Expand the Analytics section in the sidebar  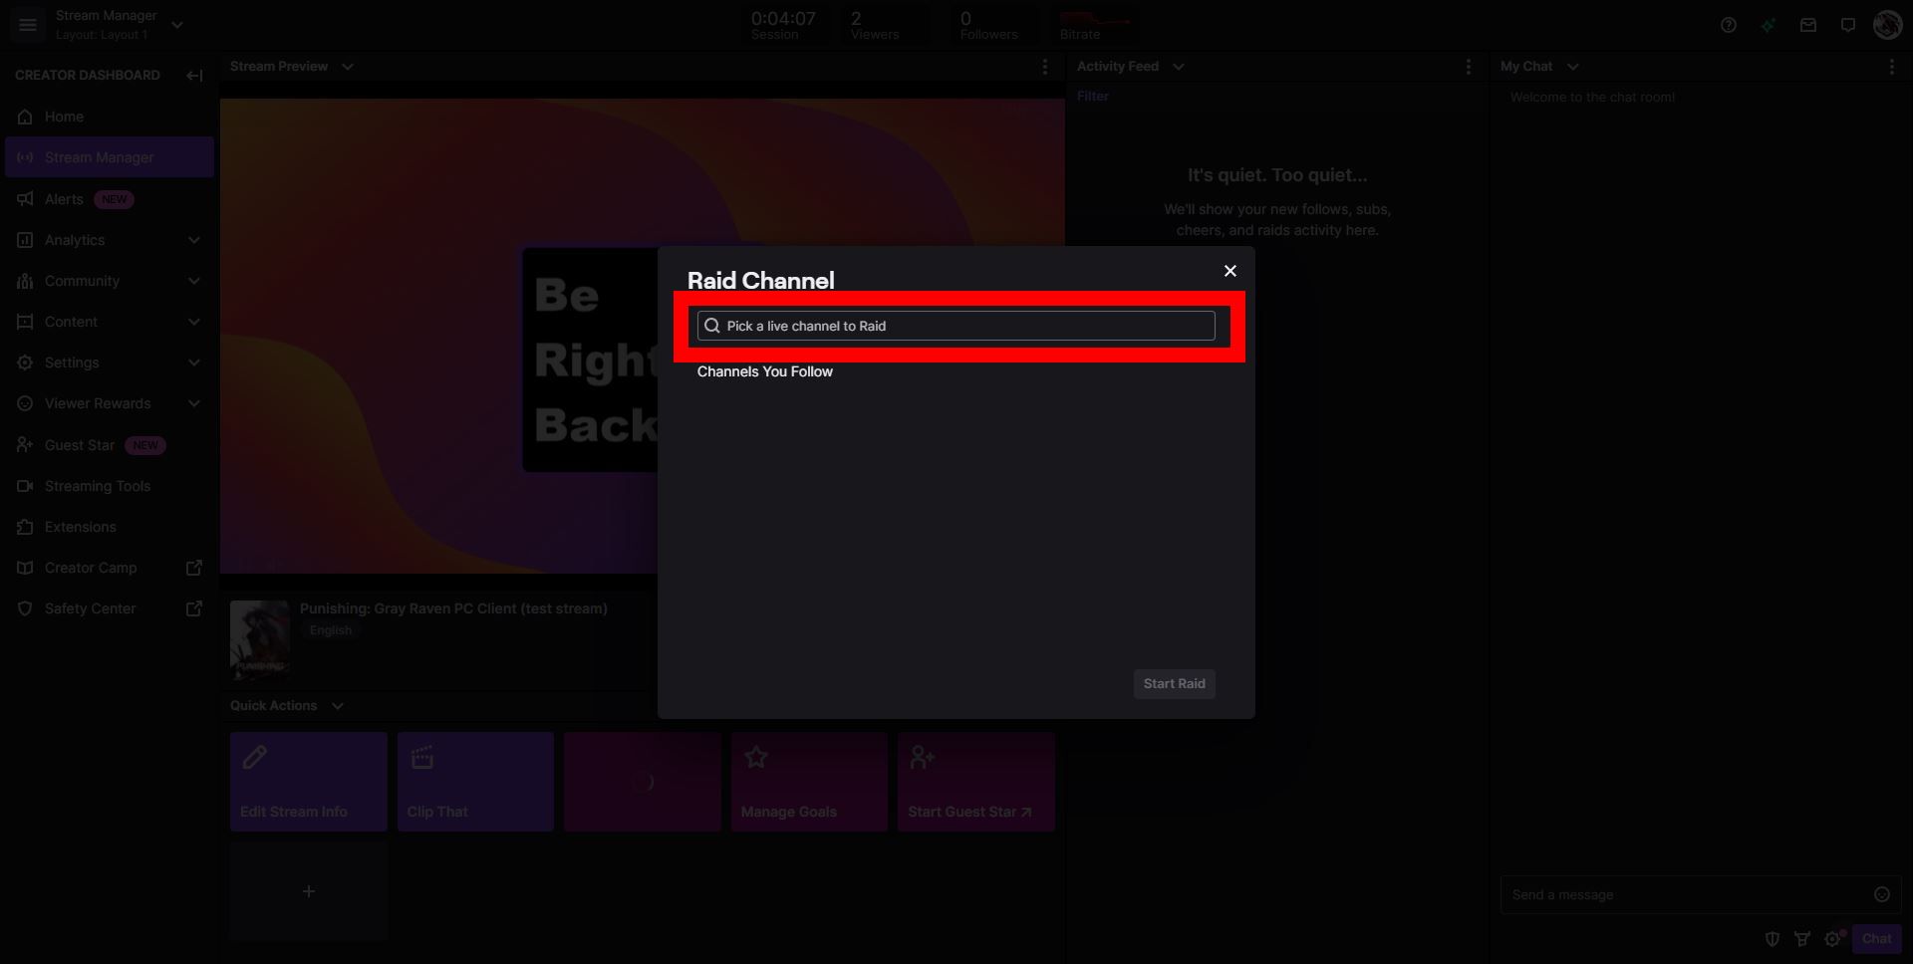193,240
